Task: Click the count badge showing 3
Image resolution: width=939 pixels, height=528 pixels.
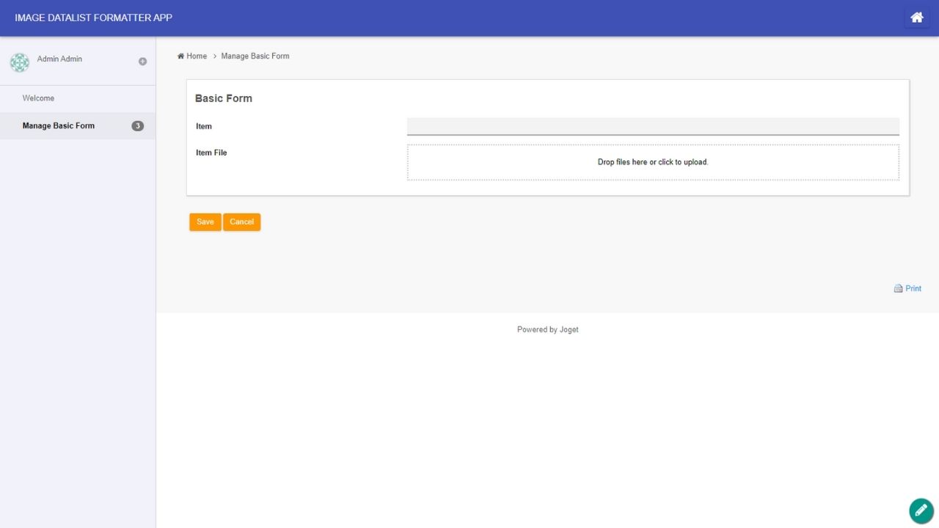Action: (x=137, y=126)
